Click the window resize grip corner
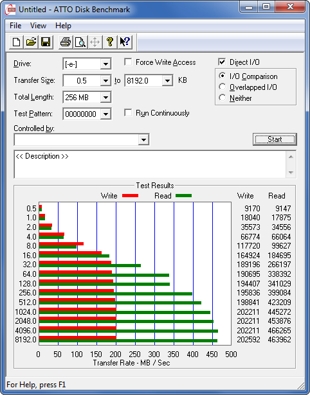This screenshot has height=395, width=310. pyautogui.click(x=301, y=385)
